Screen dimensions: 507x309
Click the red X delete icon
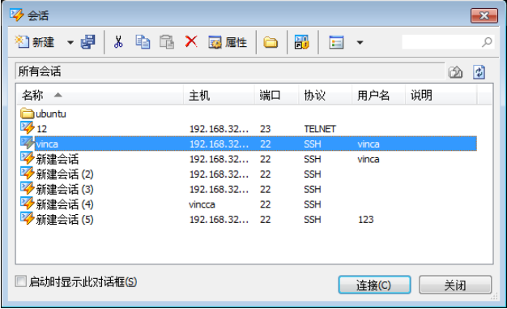191,41
